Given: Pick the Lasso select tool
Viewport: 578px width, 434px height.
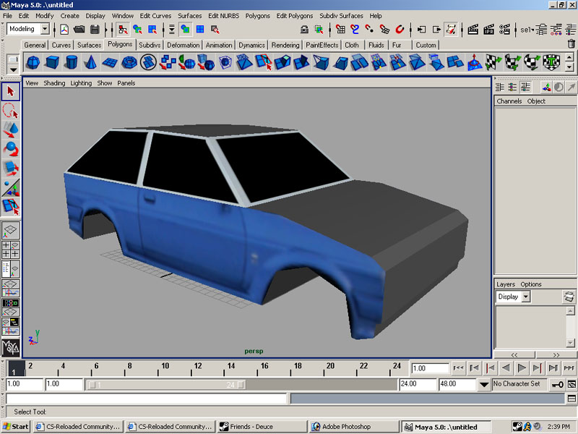Looking at the screenshot, I should tap(11, 111).
